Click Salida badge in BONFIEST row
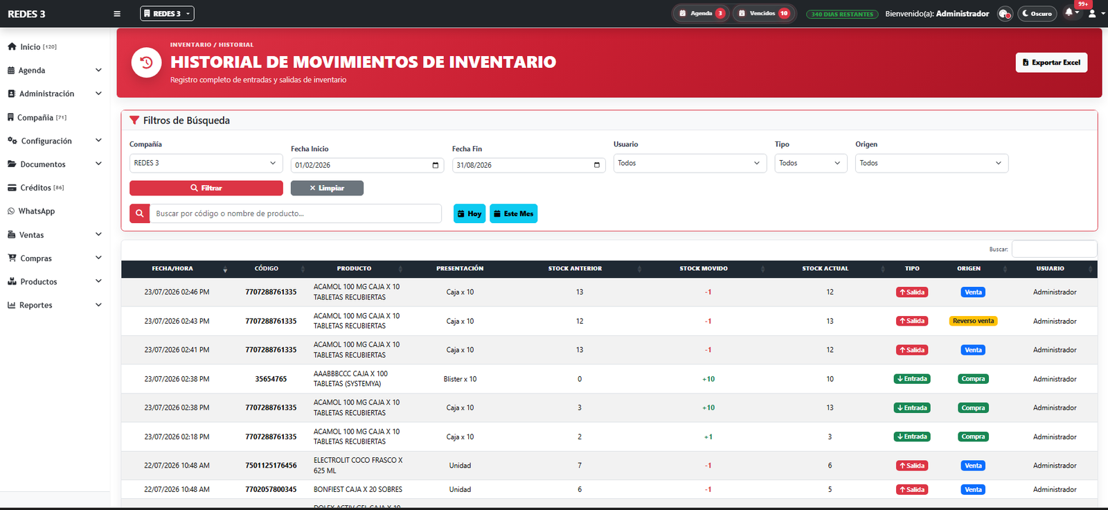The width and height of the screenshot is (1108, 510). point(912,490)
